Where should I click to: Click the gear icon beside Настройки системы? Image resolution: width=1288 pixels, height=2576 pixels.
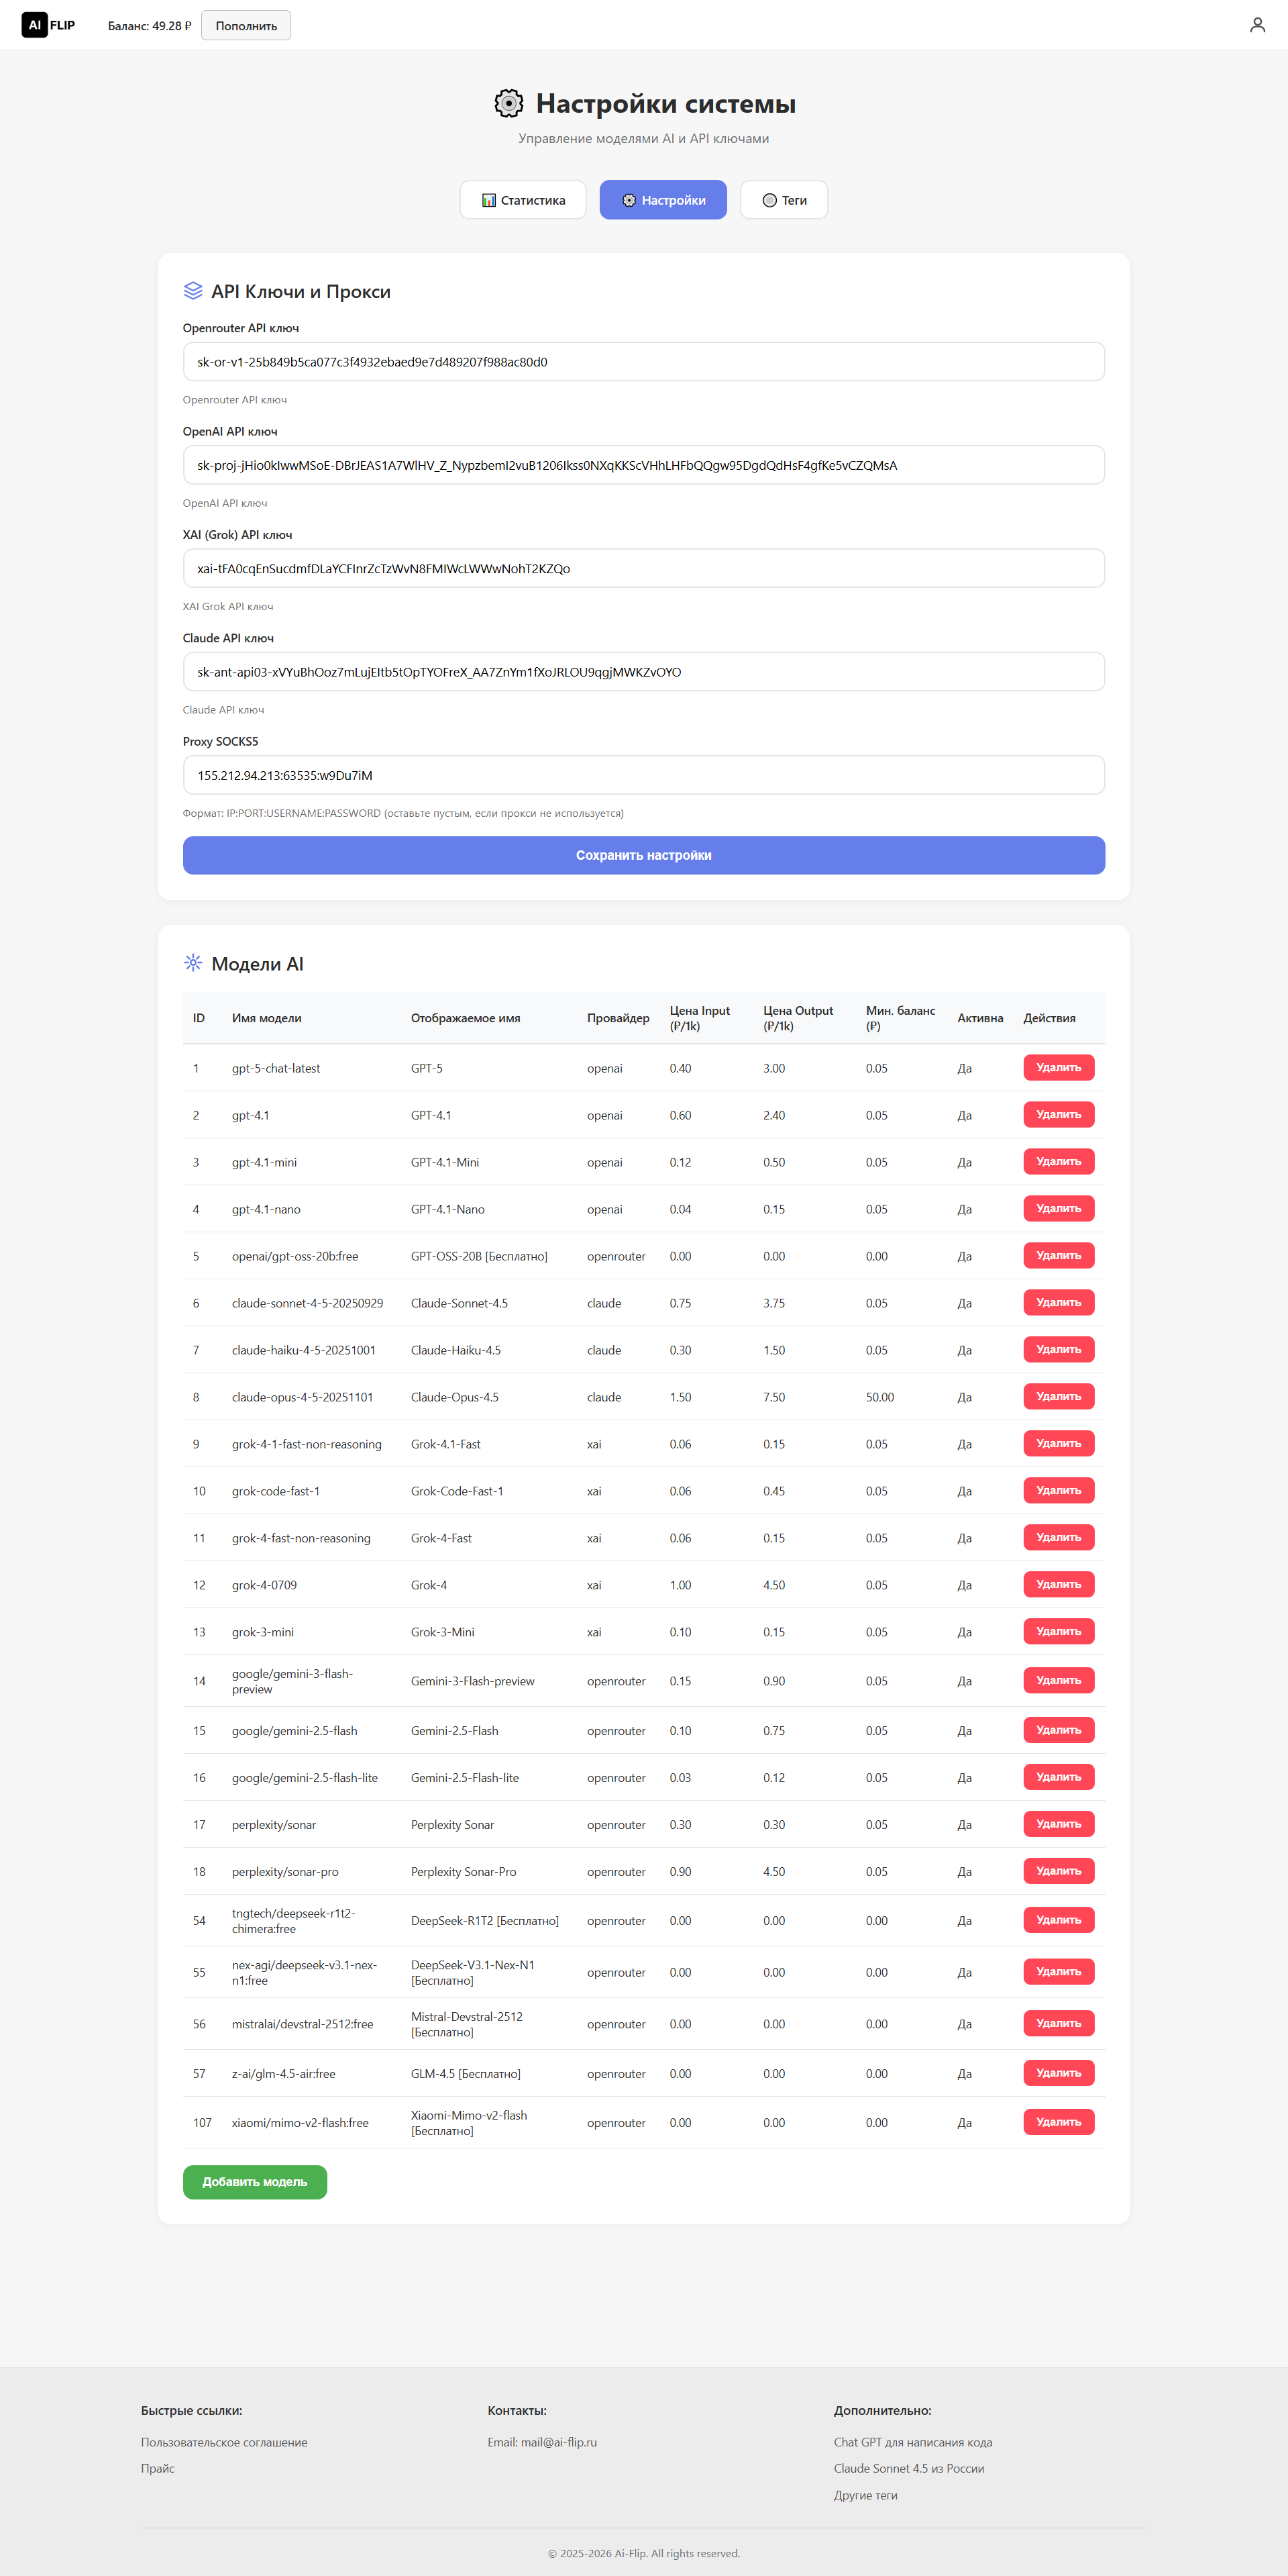click(508, 103)
